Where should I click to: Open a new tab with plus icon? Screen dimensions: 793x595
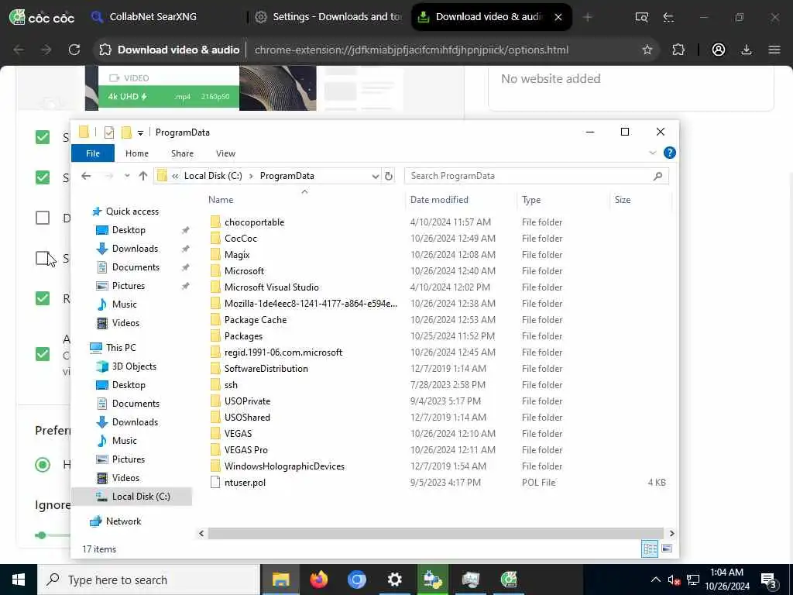[587, 17]
